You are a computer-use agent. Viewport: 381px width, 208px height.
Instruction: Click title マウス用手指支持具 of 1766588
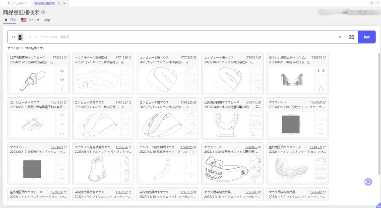(x=217, y=192)
